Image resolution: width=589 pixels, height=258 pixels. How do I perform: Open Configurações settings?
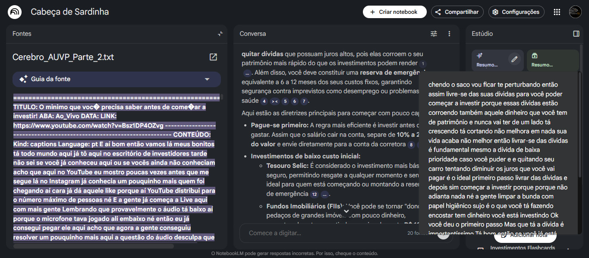click(516, 12)
